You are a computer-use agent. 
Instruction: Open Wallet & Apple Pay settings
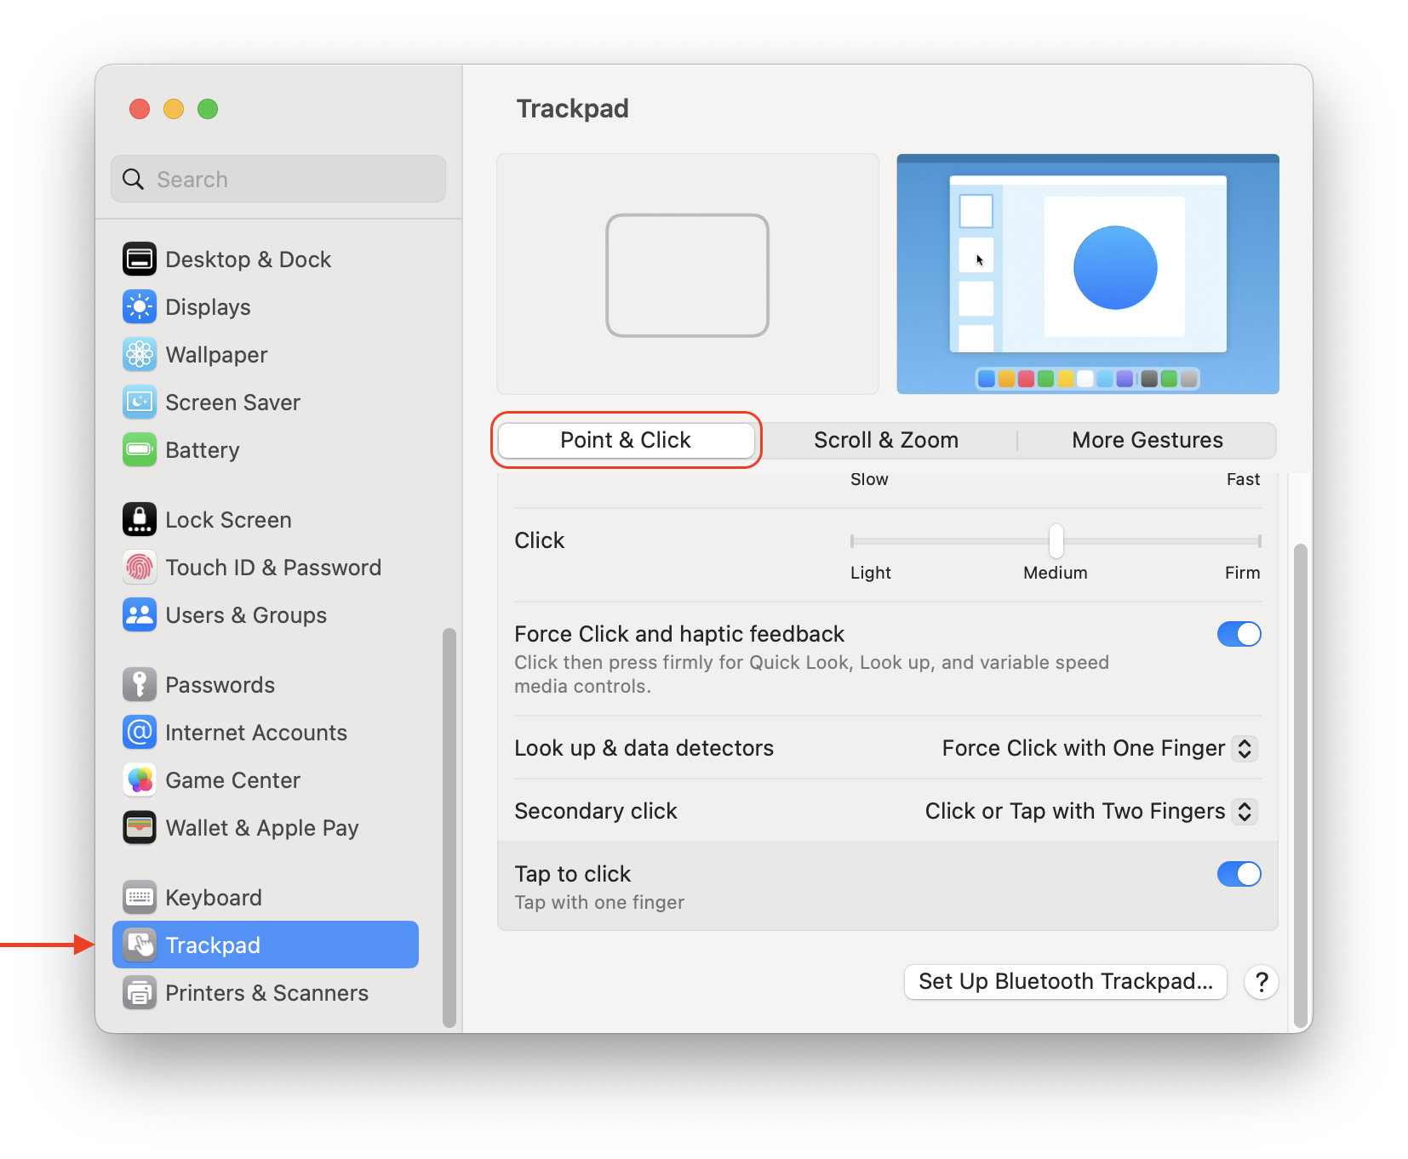tap(262, 827)
